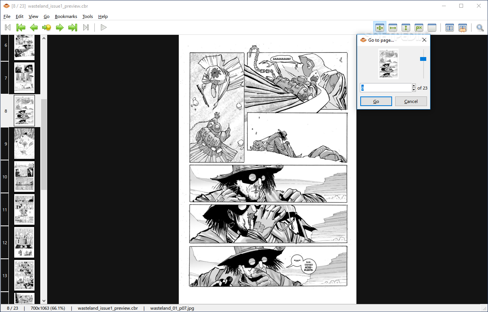This screenshot has height=312, width=488.
Task: Select page 7 thumbnail in sidebar
Action: 24,78
